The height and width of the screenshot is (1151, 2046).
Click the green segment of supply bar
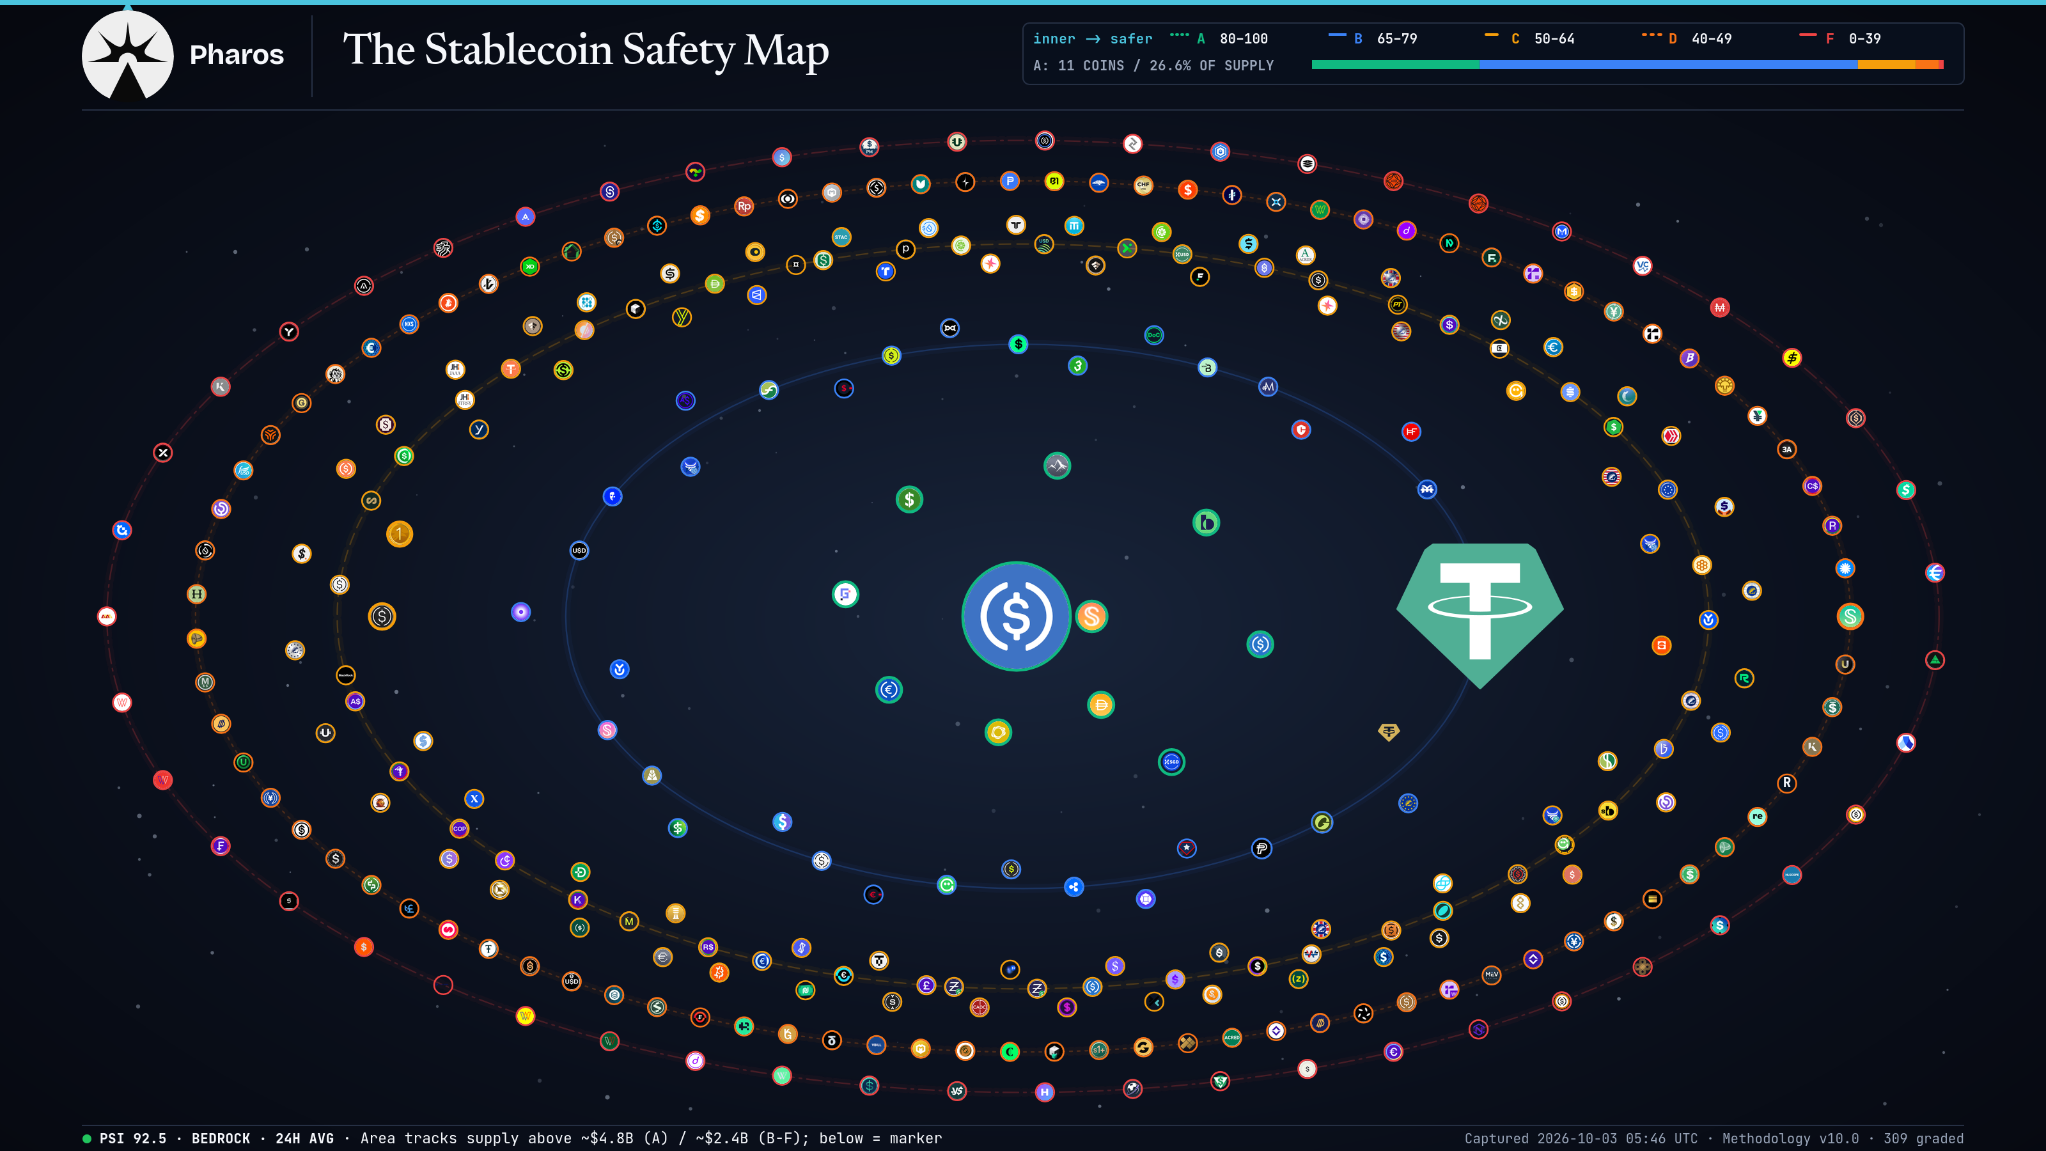point(1396,65)
